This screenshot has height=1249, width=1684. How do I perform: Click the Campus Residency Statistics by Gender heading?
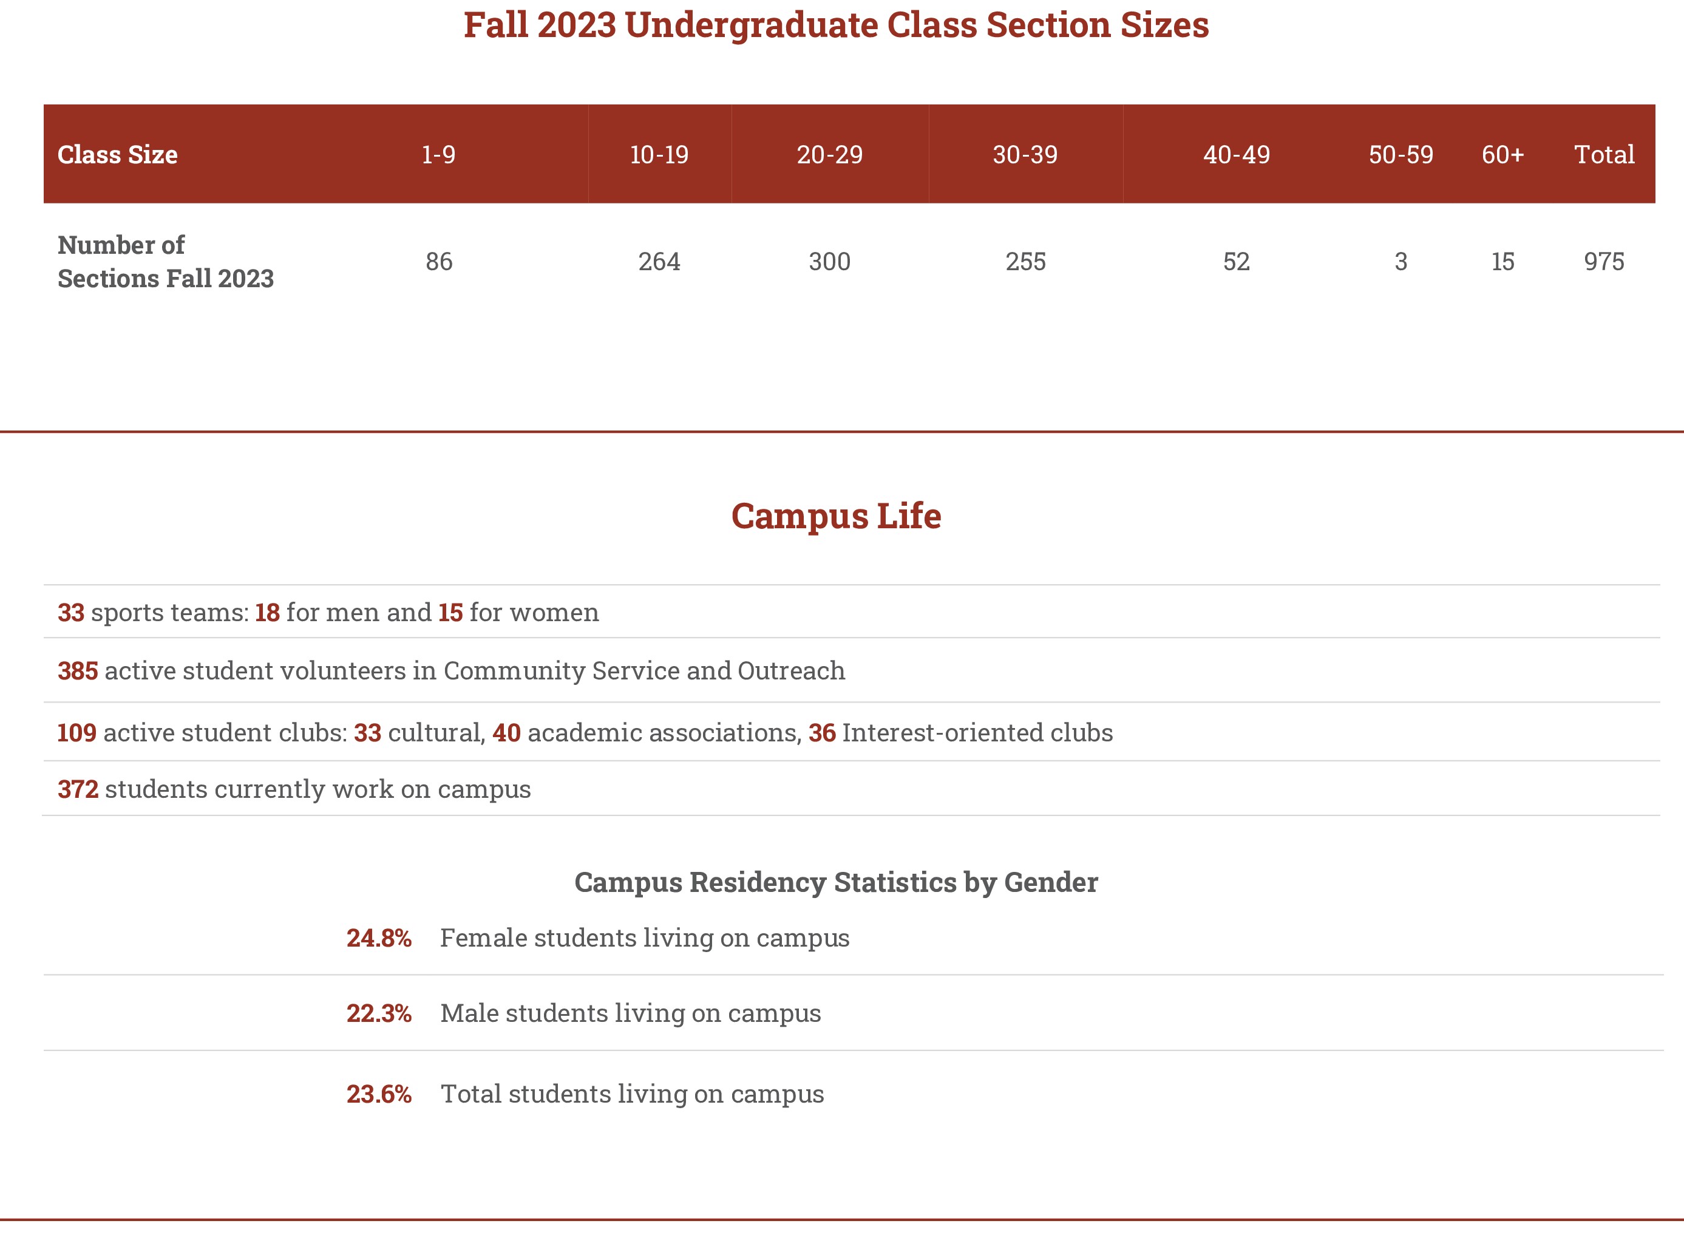pyautogui.click(x=836, y=882)
